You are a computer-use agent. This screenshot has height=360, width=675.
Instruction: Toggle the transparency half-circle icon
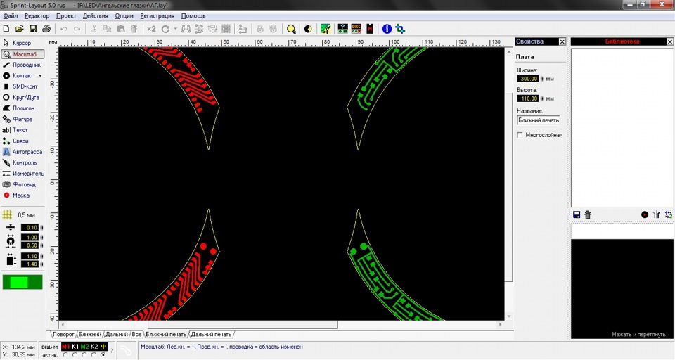click(308, 29)
